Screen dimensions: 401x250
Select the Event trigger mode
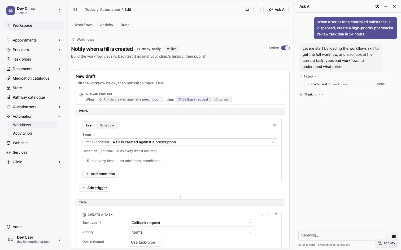[90, 125]
